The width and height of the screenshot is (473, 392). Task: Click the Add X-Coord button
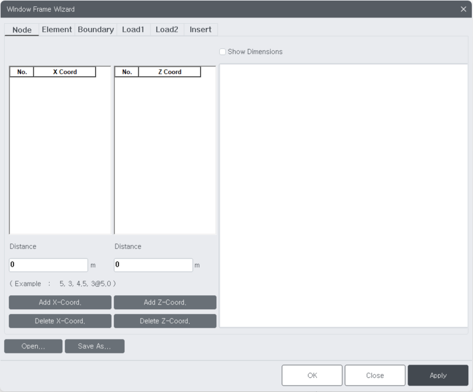coord(59,302)
